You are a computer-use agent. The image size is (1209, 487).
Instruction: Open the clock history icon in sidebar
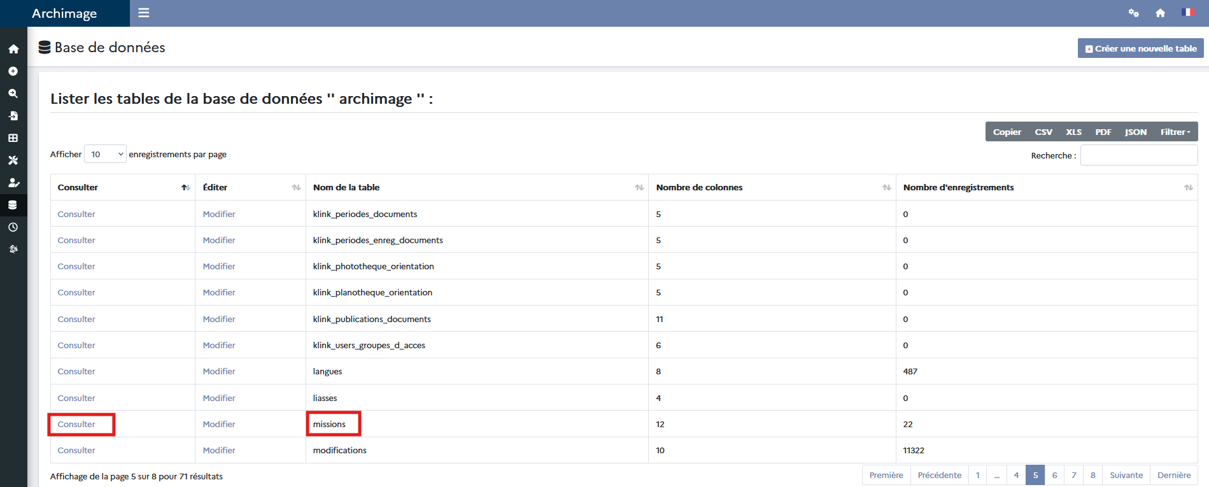tap(13, 227)
